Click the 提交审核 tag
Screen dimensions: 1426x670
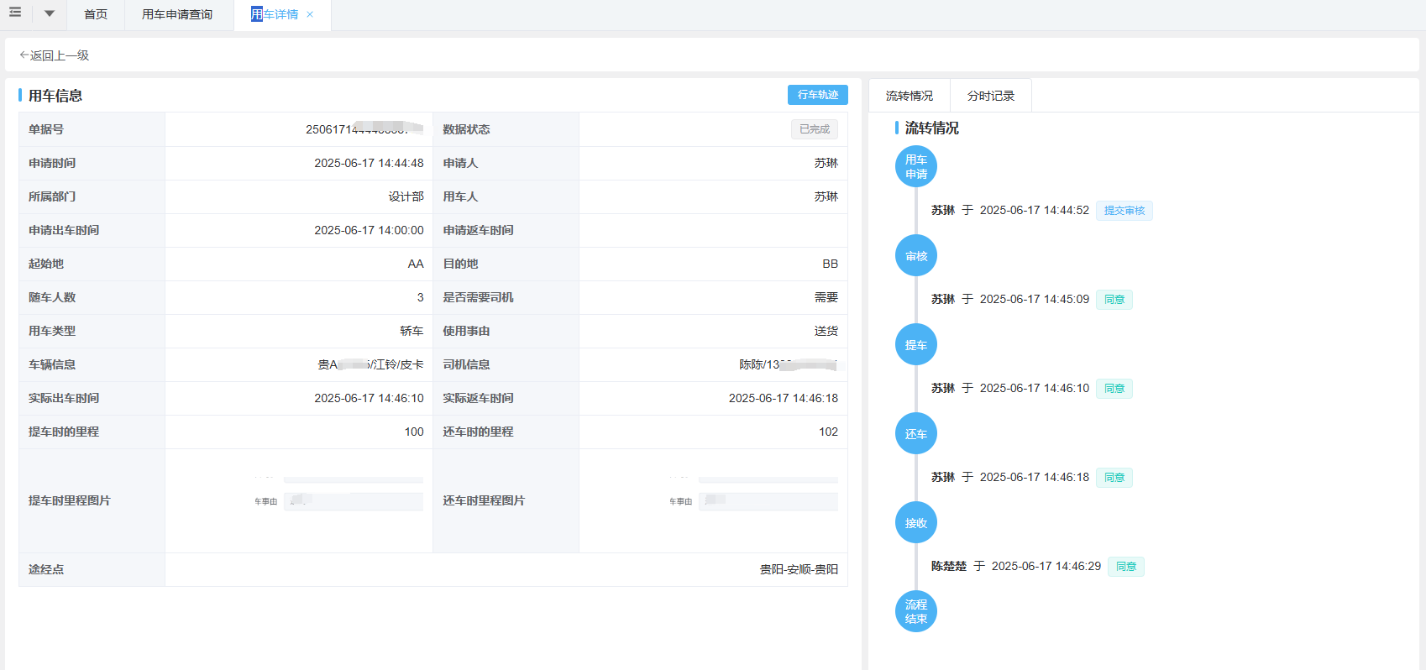point(1124,211)
